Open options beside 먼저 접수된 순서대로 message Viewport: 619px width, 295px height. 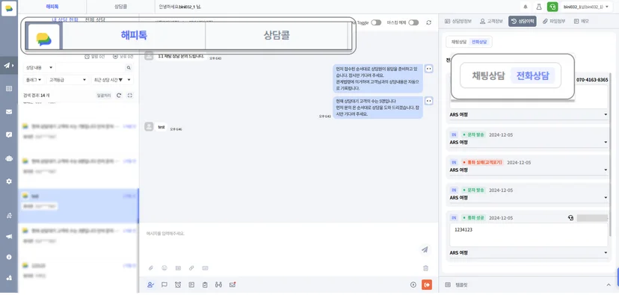tap(428, 69)
